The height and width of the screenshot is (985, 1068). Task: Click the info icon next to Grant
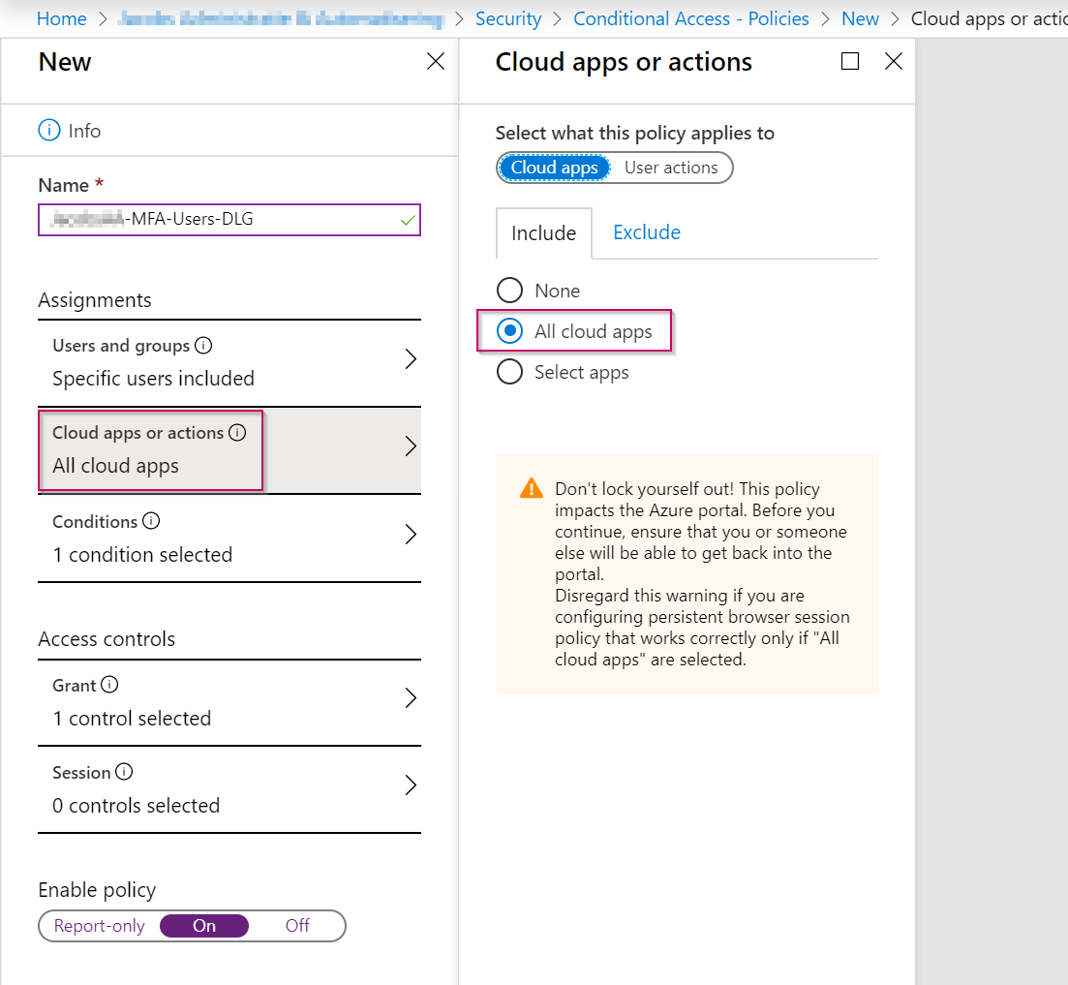109,684
